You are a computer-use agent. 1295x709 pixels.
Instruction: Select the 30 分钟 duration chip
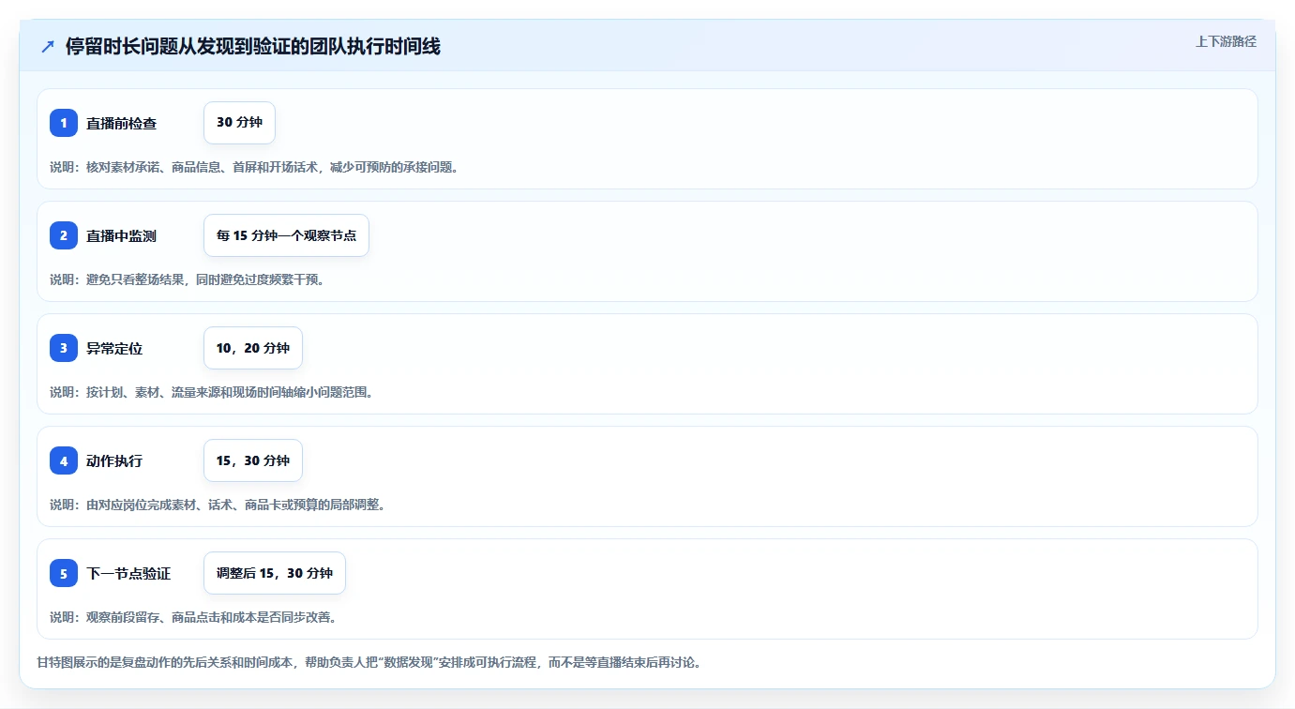click(239, 123)
